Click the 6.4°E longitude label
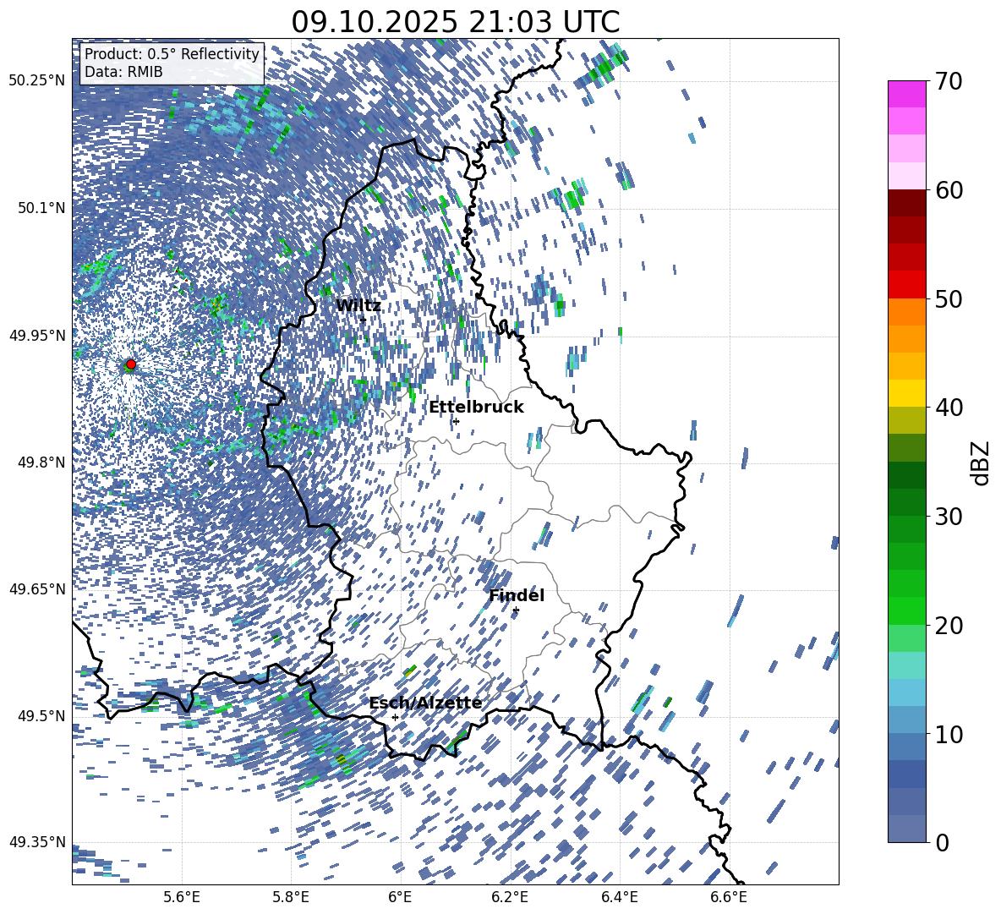The image size is (1001, 914). [x=619, y=898]
